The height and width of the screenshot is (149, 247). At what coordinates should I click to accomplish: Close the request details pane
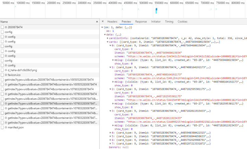[x=103, y=21]
